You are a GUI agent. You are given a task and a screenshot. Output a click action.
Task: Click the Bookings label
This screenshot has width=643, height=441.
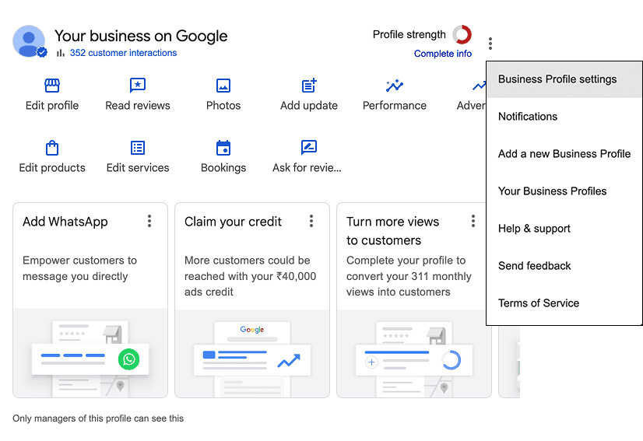pyautogui.click(x=223, y=168)
